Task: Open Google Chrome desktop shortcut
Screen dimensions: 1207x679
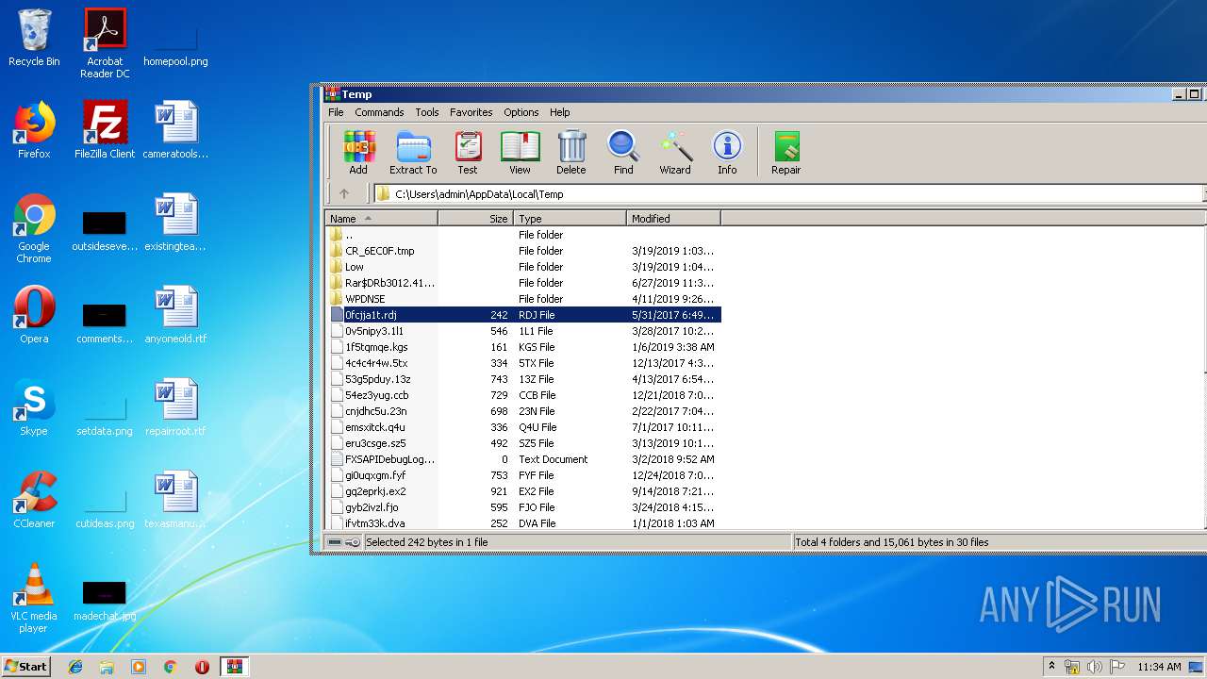Action: click(34, 228)
